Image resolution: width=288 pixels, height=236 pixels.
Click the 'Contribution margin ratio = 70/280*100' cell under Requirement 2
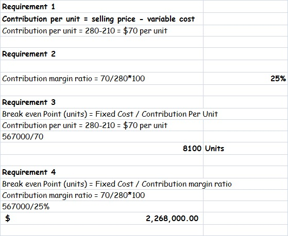click(101, 79)
